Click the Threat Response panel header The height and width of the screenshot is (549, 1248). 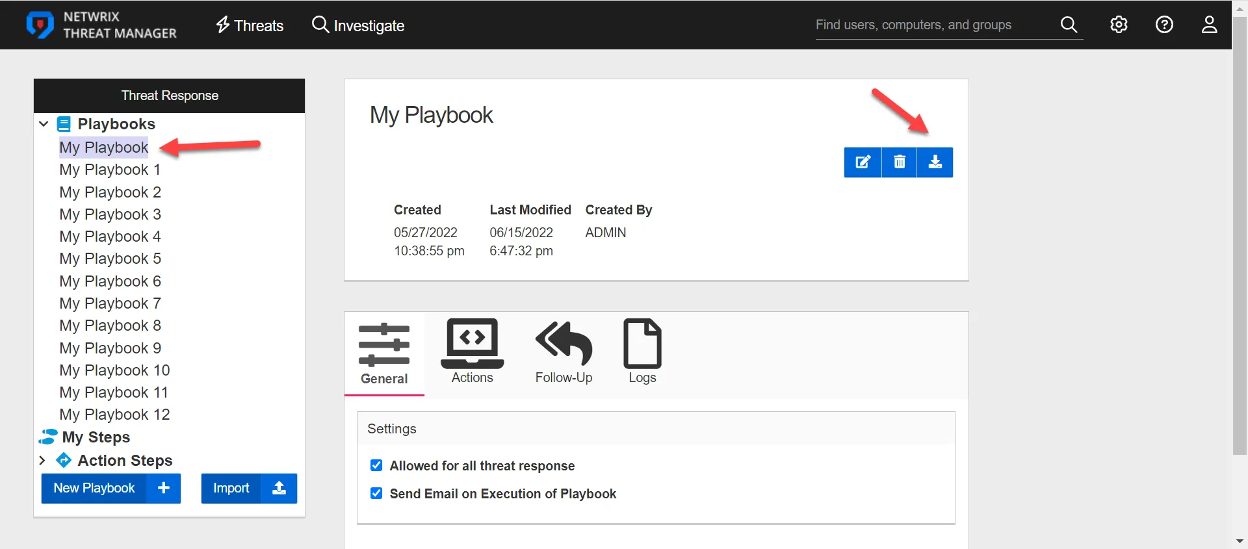pos(169,96)
